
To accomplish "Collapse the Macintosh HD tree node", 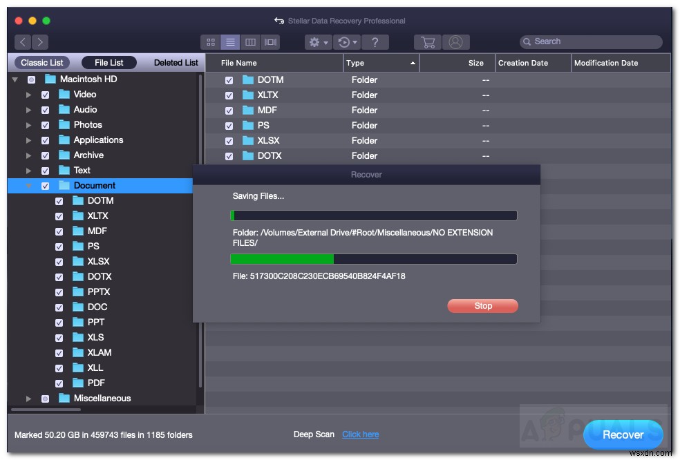I will [15, 79].
